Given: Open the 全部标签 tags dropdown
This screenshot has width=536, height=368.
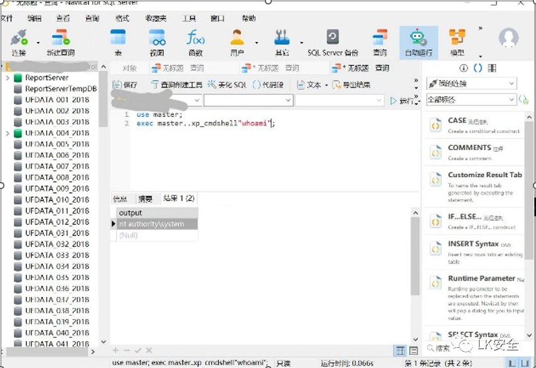Looking at the screenshot, I should click(472, 100).
